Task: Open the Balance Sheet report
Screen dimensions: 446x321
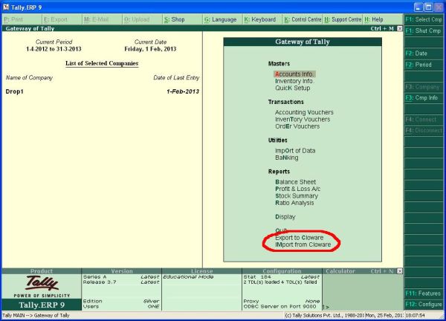Action: click(295, 182)
